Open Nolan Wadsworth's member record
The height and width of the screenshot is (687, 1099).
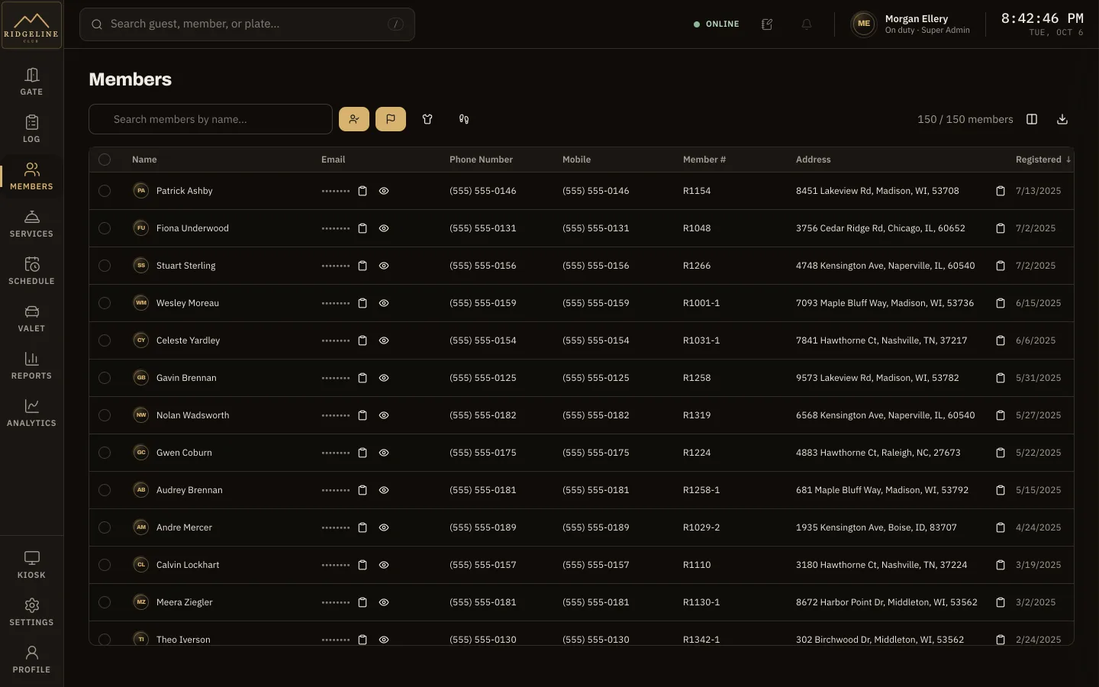(x=192, y=415)
